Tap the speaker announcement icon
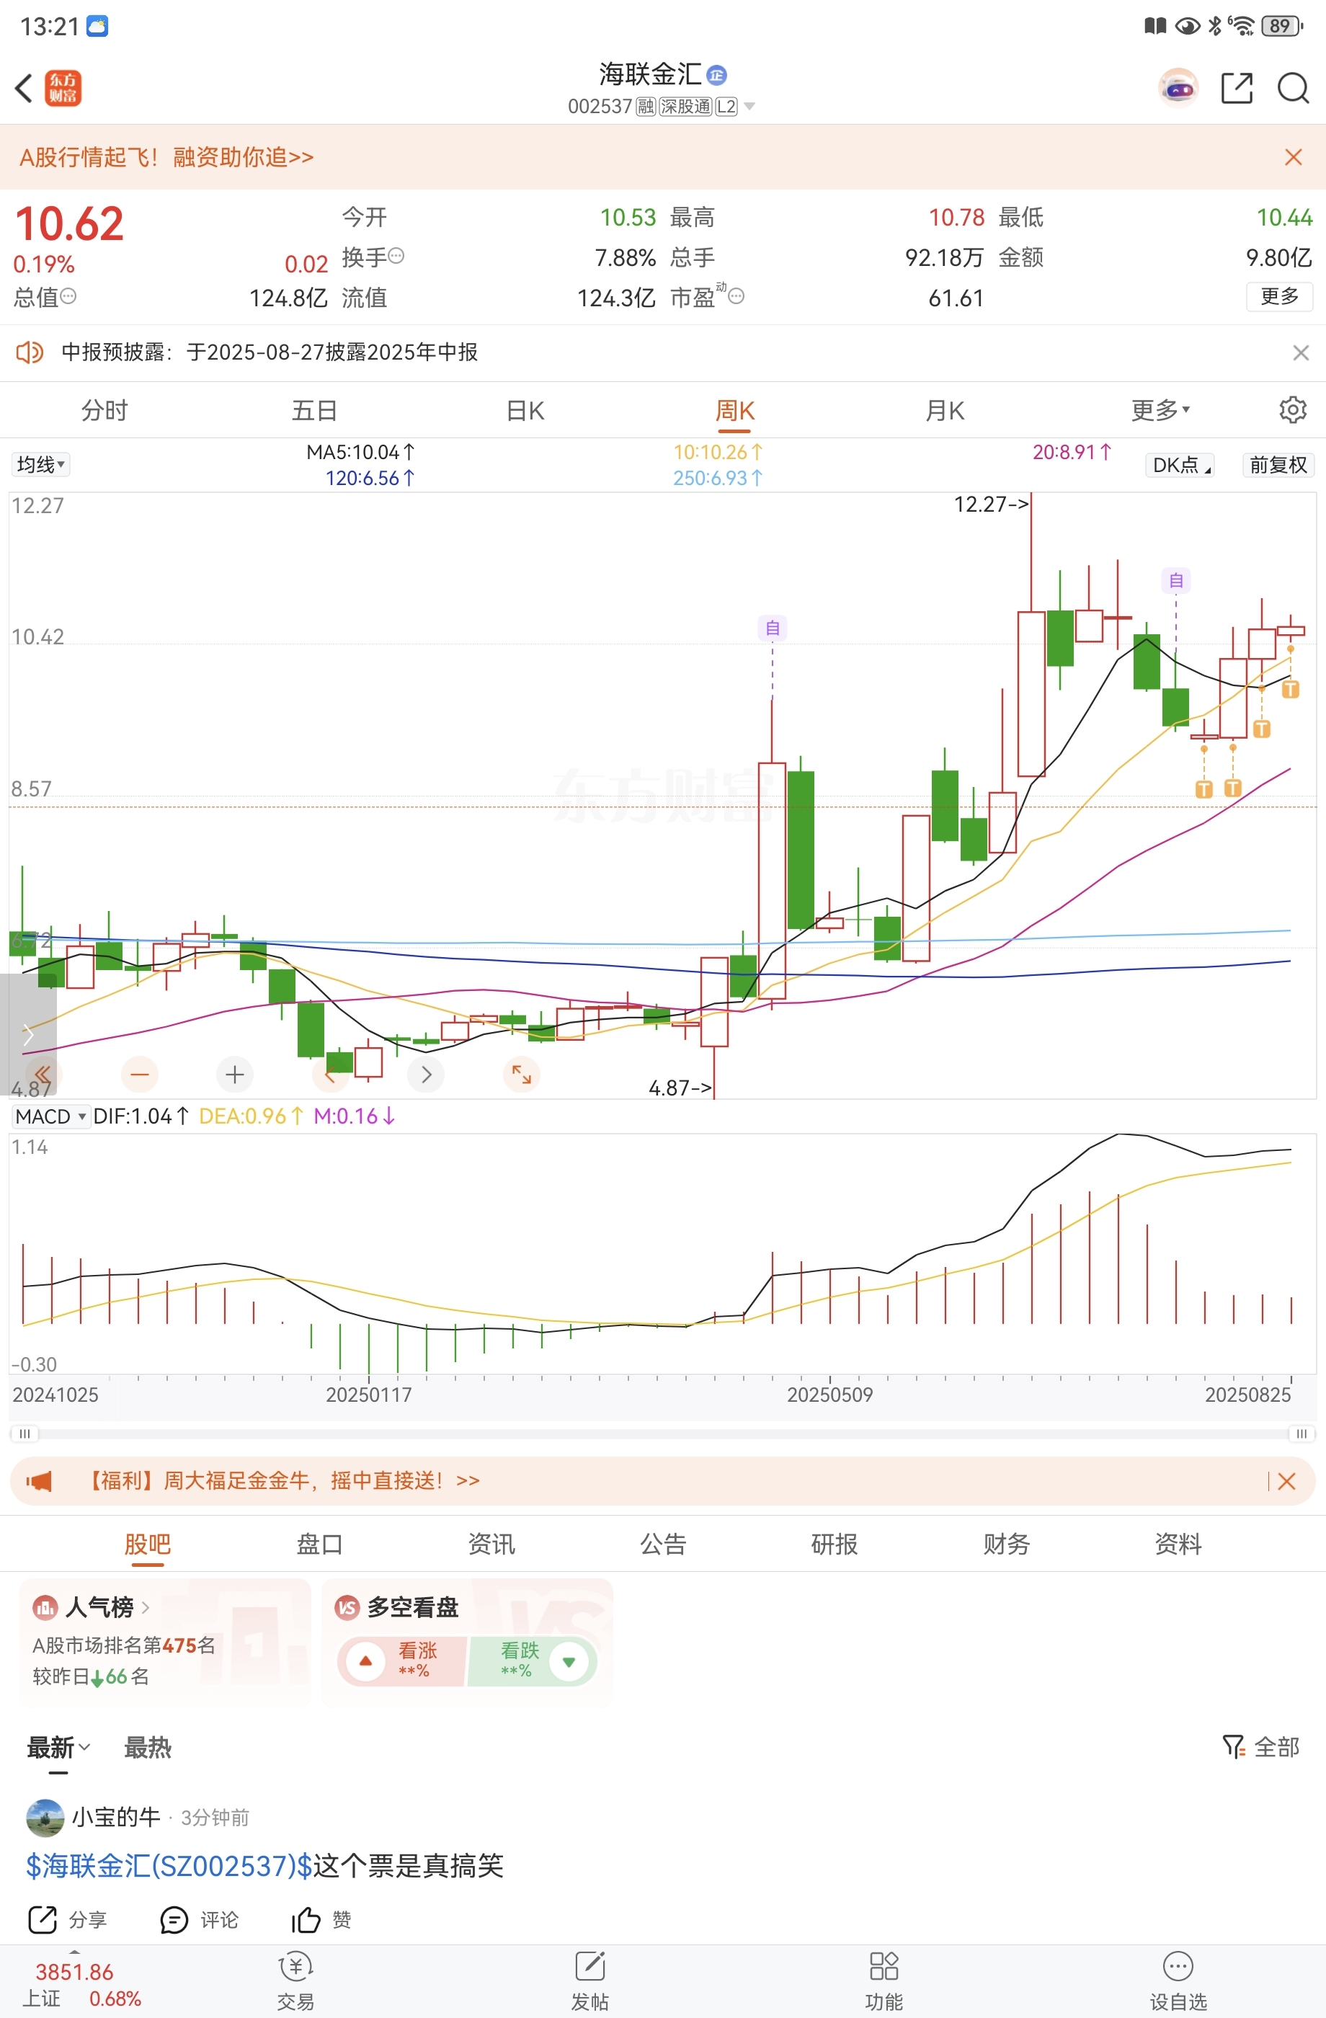1326x2018 pixels. [x=30, y=352]
